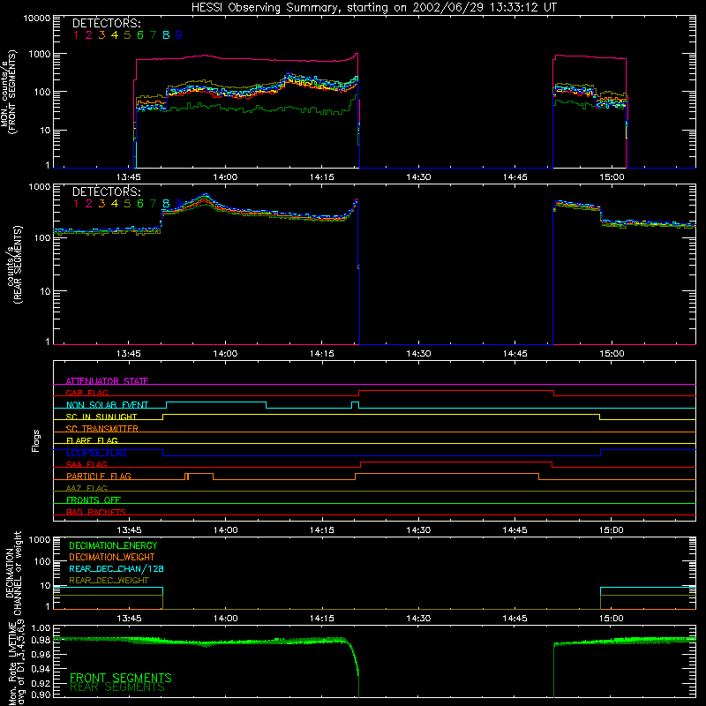706x706 pixels.
Task: Click the vertical Flags axis title
Action: [36, 440]
